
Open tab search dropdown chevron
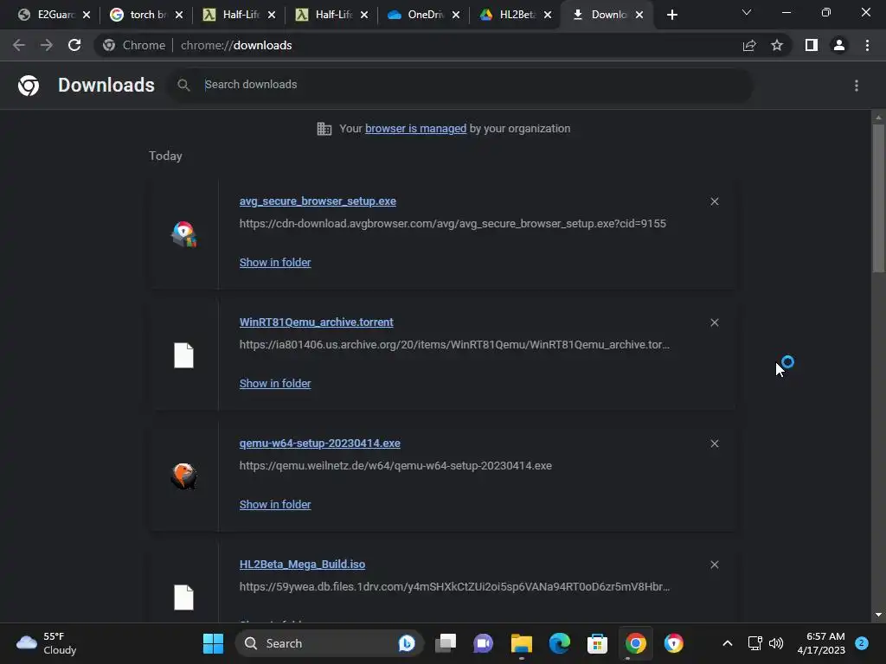[747, 12]
